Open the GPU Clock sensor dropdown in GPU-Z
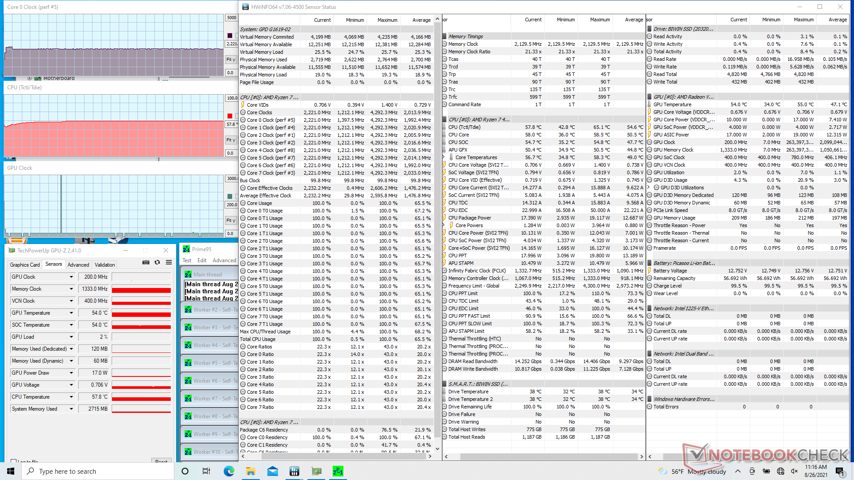The image size is (854, 480). (71, 277)
